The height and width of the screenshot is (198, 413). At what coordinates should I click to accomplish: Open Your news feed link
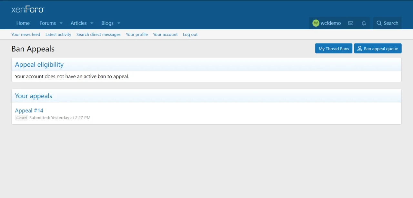(26, 34)
